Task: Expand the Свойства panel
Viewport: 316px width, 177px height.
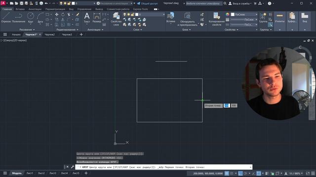Action: pyautogui.click(x=232, y=29)
